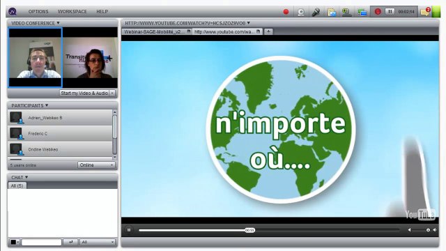Viewport: 446px width, 251px height.
Task: Click the app logo icon beside Options
Action: click(13, 12)
